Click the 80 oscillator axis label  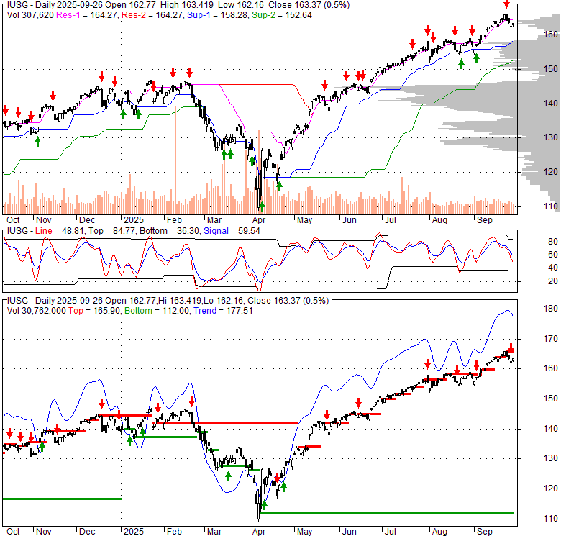(553, 242)
